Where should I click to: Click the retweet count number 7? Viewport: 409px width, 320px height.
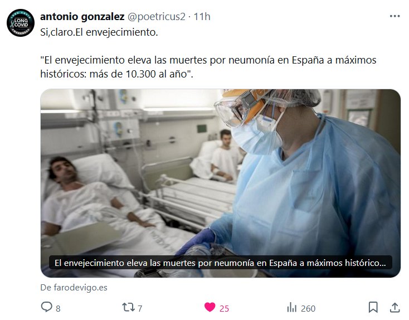tap(140, 308)
